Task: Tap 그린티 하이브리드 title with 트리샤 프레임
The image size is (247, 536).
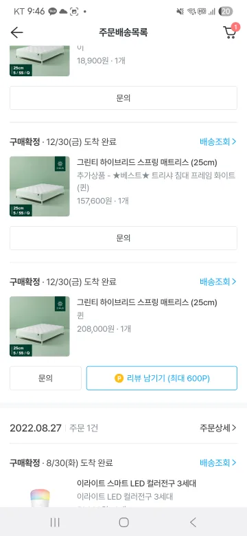Action: 147,161
